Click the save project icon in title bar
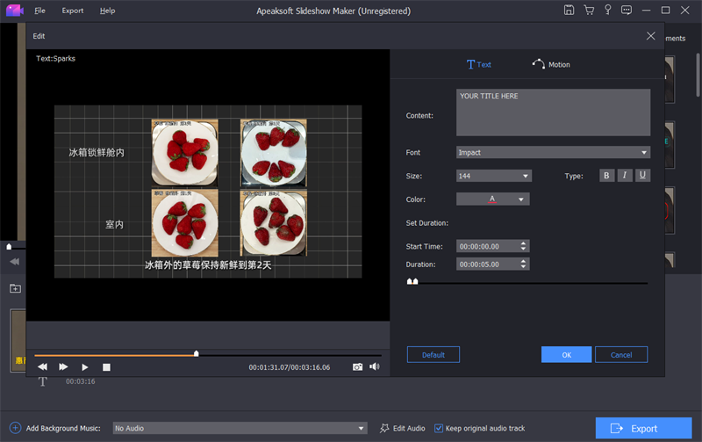 tap(569, 10)
